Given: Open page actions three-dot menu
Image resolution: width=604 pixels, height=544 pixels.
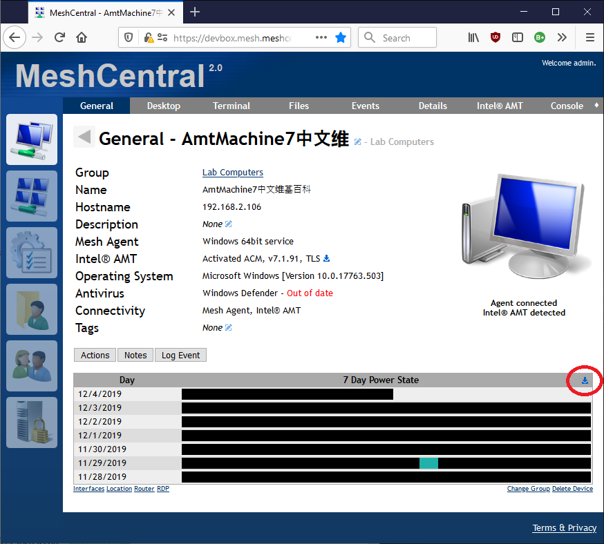Looking at the screenshot, I should click(x=321, y=37).
